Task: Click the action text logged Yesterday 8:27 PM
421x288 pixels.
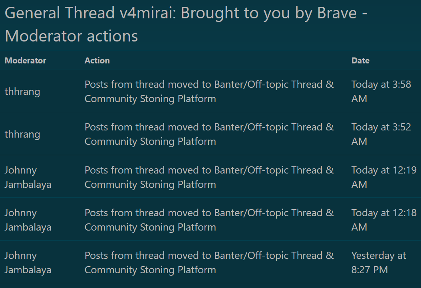Action: coord(209,262)
